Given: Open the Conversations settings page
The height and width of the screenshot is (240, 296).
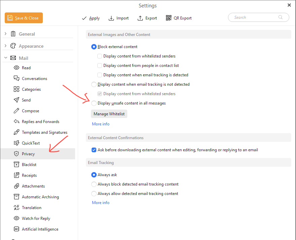Looking at the screenshot, I should (x=34, y=79).
